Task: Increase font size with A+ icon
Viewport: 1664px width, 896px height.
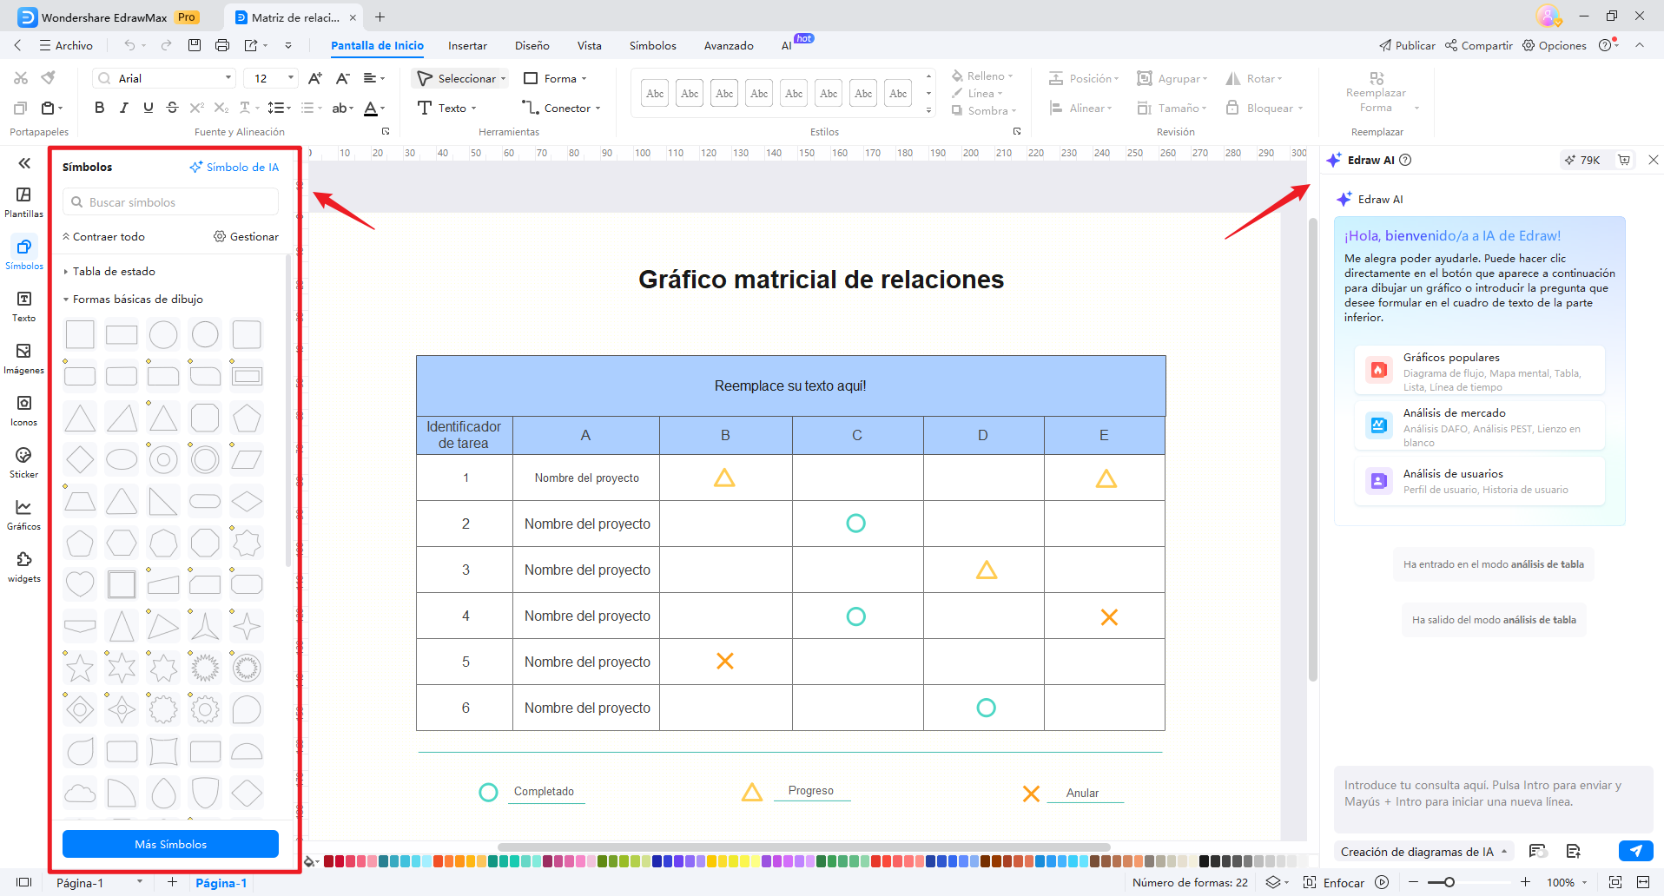Action: click(x=315, y=78)
